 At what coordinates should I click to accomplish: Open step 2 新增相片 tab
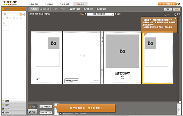tap(49, 4)
